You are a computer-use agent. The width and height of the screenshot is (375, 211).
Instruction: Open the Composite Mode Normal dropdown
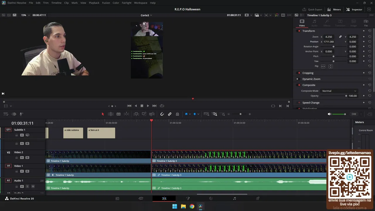coord(339,91)
